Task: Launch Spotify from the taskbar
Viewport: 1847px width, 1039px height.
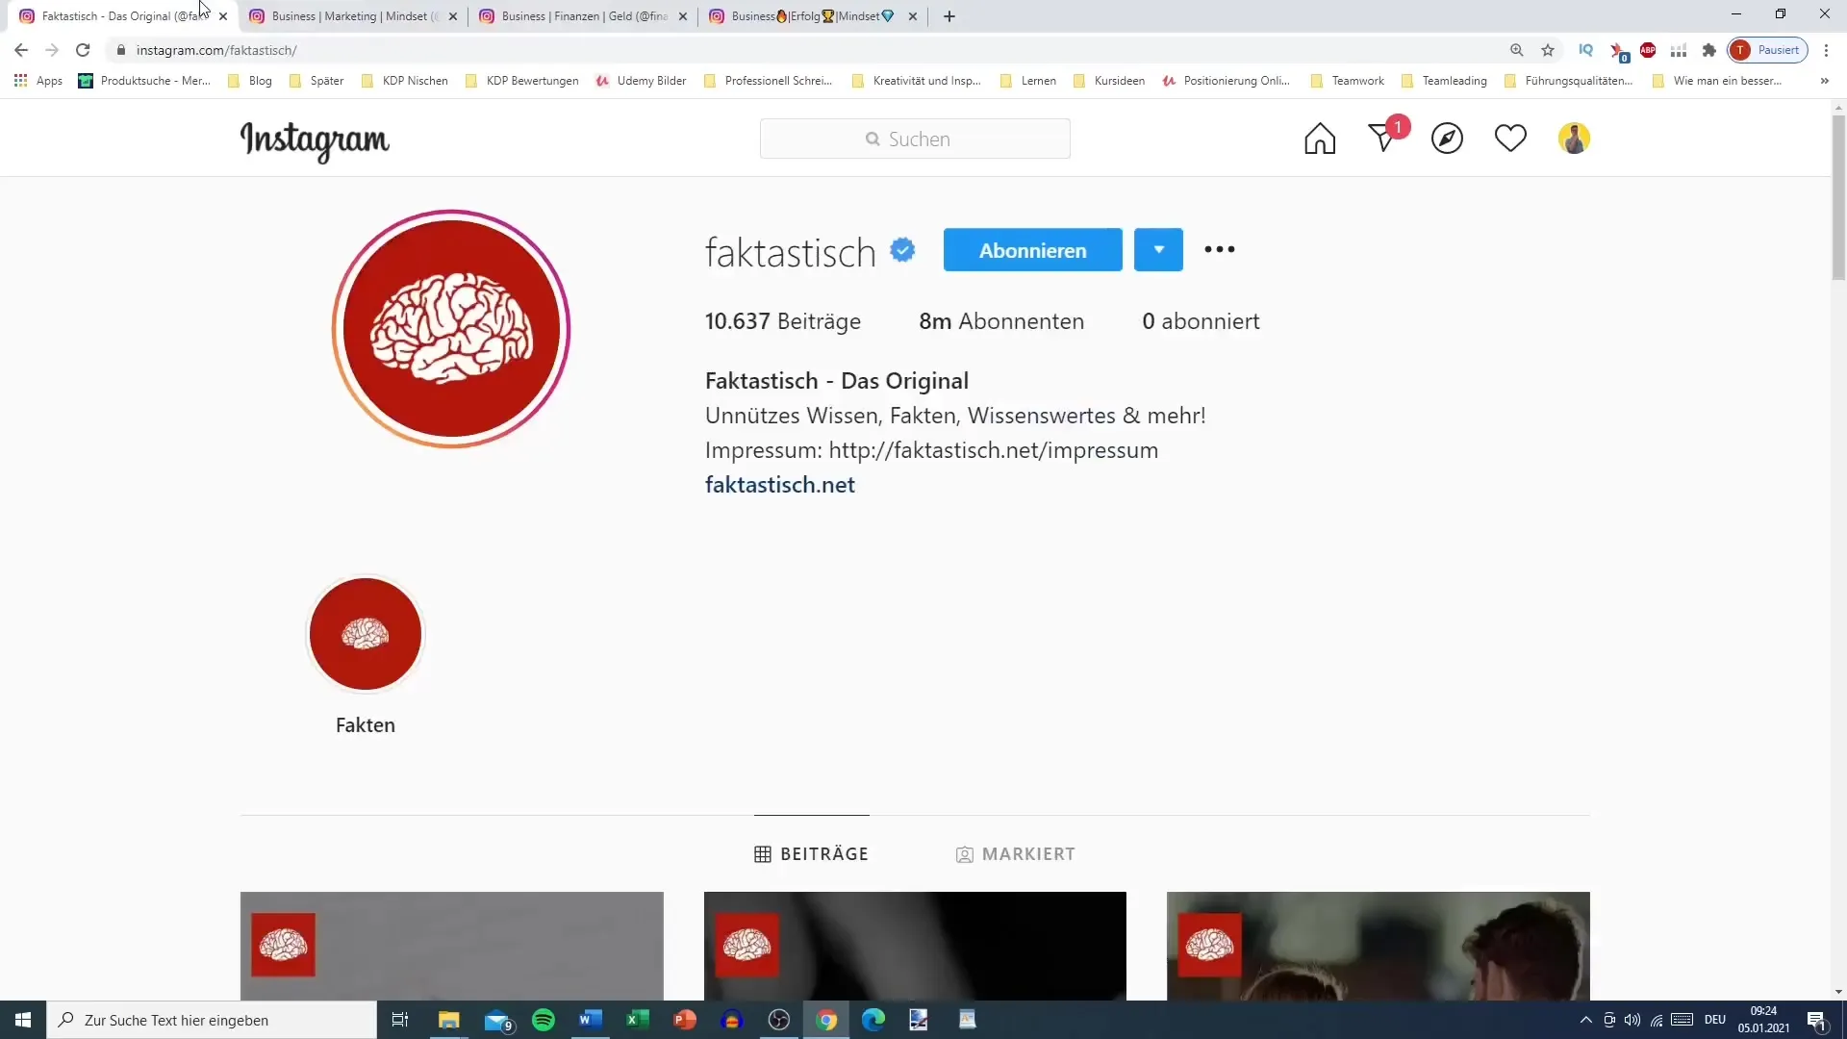Action: [x=544, y=1020]
